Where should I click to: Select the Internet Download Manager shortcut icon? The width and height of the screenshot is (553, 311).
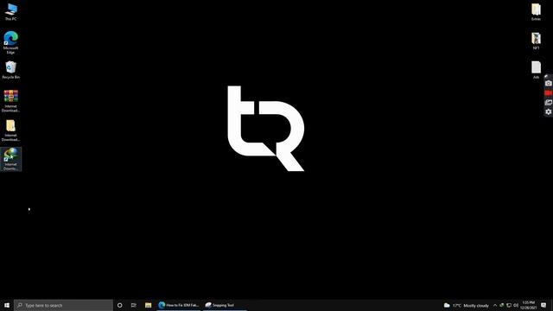pyautogui.click(x=11, y=159)
